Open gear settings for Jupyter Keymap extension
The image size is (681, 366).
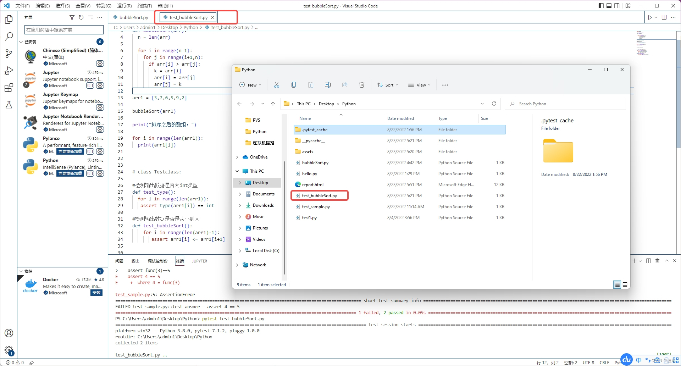(100, 107)
